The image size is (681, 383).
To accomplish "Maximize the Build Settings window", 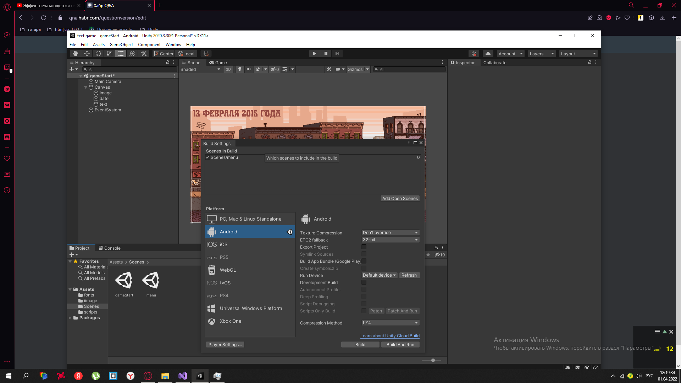I will point(415,143).
